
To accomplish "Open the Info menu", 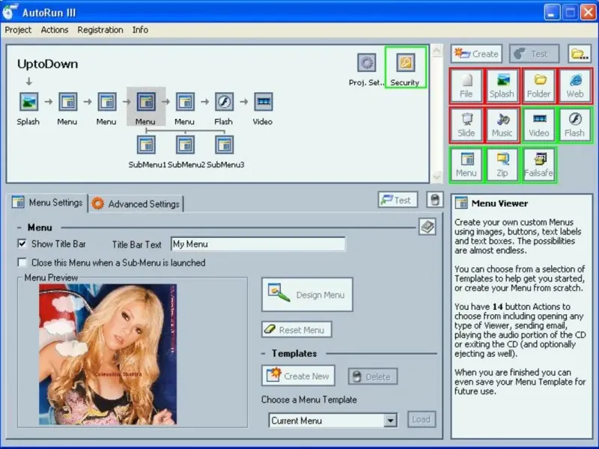I will point(140,30).
